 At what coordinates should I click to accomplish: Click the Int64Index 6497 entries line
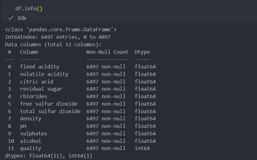click(58, 37)
